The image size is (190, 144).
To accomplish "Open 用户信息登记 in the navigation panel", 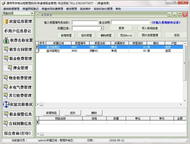I will [18, 31].
